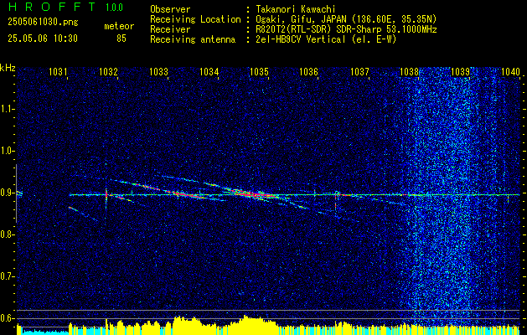Click location Ogaki, Gifu, JAPAN text
Viewport: 527px width, 335px height.
click(x=346, y=19)
